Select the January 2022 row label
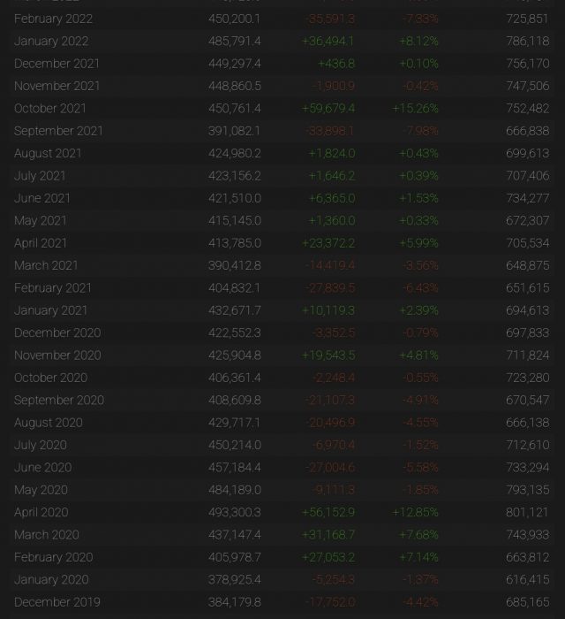 [51, 42]
